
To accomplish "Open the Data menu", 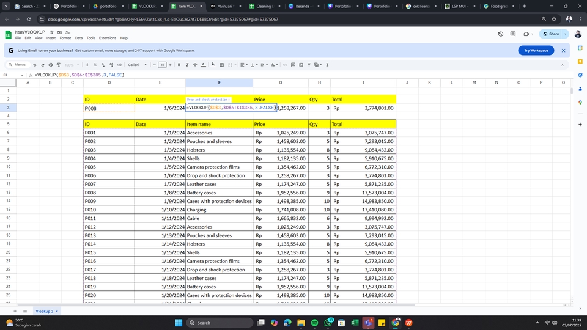I will 78,38.
